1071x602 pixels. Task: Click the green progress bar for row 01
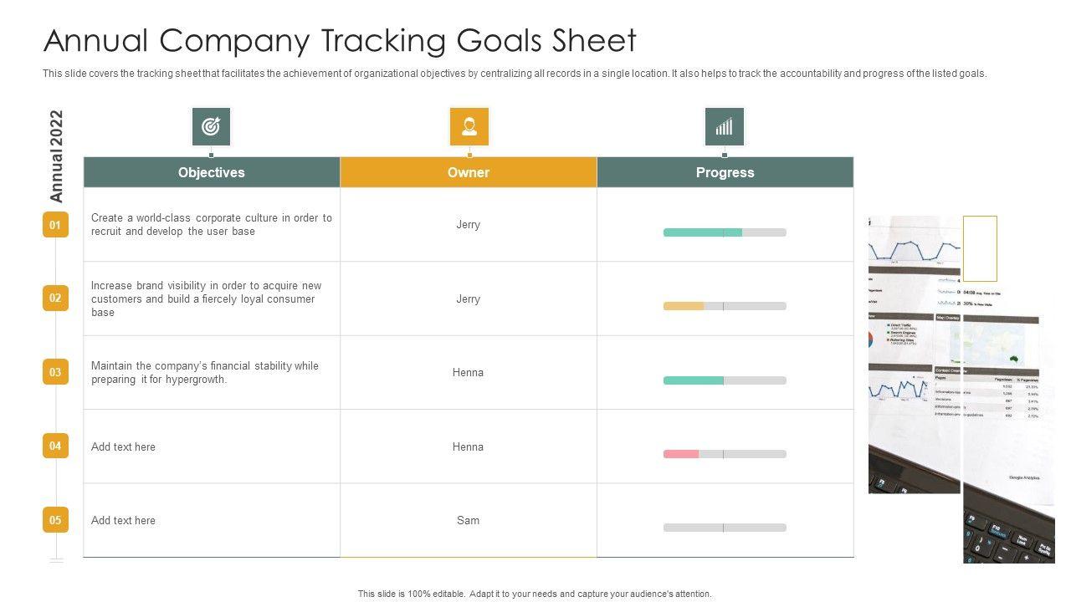click(x=703, y=232)
